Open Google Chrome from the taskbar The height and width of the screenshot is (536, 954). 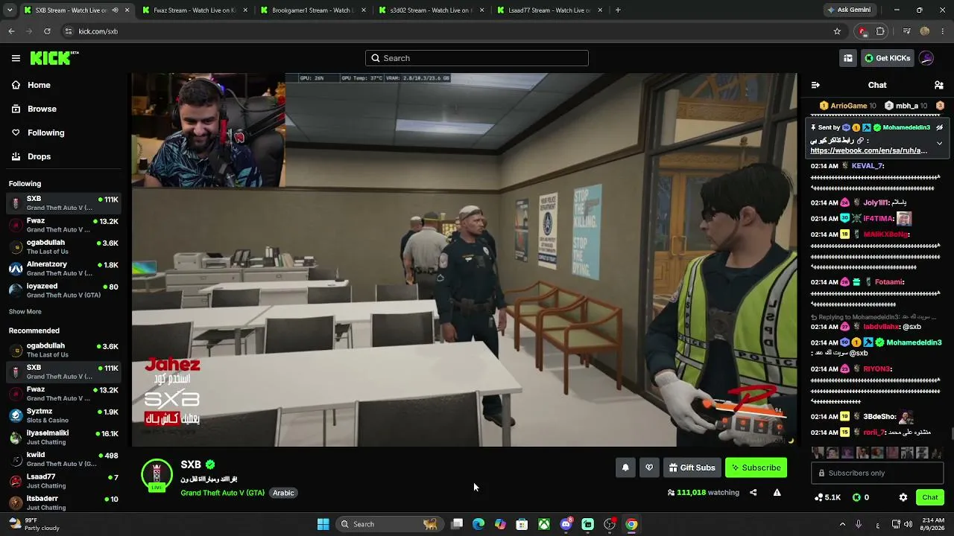click(631, 524)
